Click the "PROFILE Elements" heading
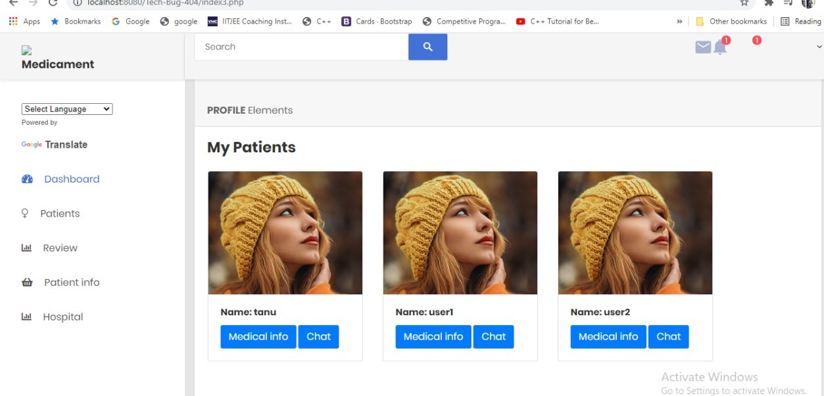The image size is (824, 396). (250, 110)
